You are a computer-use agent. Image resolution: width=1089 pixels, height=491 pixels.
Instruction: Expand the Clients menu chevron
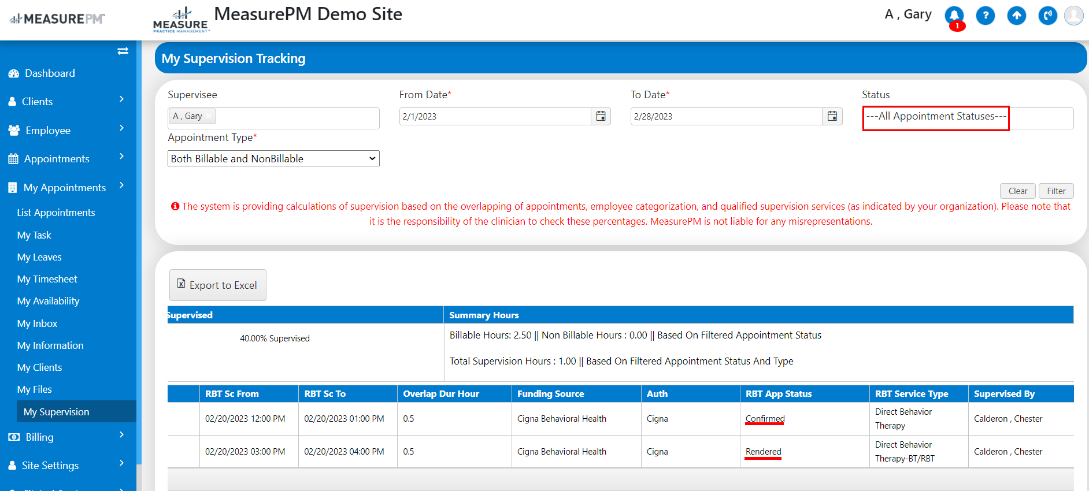(121, 99)
